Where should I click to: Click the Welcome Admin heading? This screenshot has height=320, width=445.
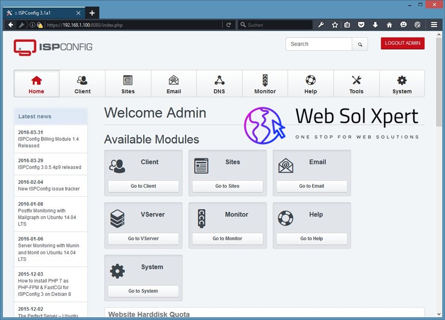pos(155,113)
